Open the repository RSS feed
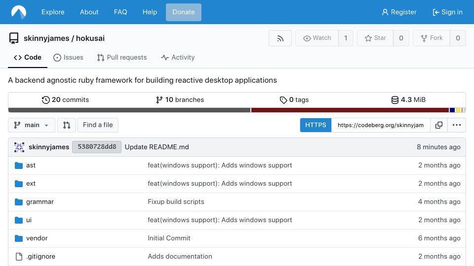This screenshot has width=474, height=266. pyautogui.click(x=280, y=38)
